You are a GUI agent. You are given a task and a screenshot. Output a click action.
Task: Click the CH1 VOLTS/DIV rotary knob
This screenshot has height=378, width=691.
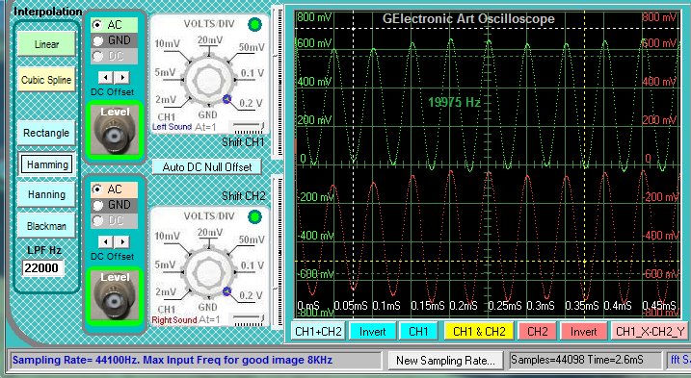pos(207,79)
